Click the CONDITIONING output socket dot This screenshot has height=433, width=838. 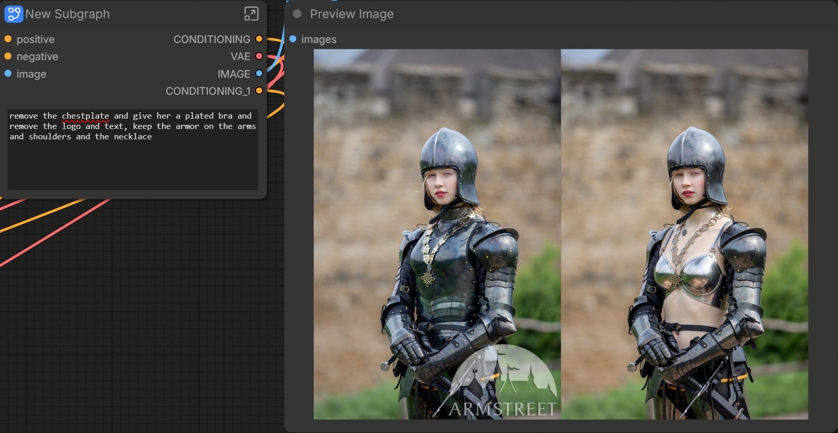[259, 39]
